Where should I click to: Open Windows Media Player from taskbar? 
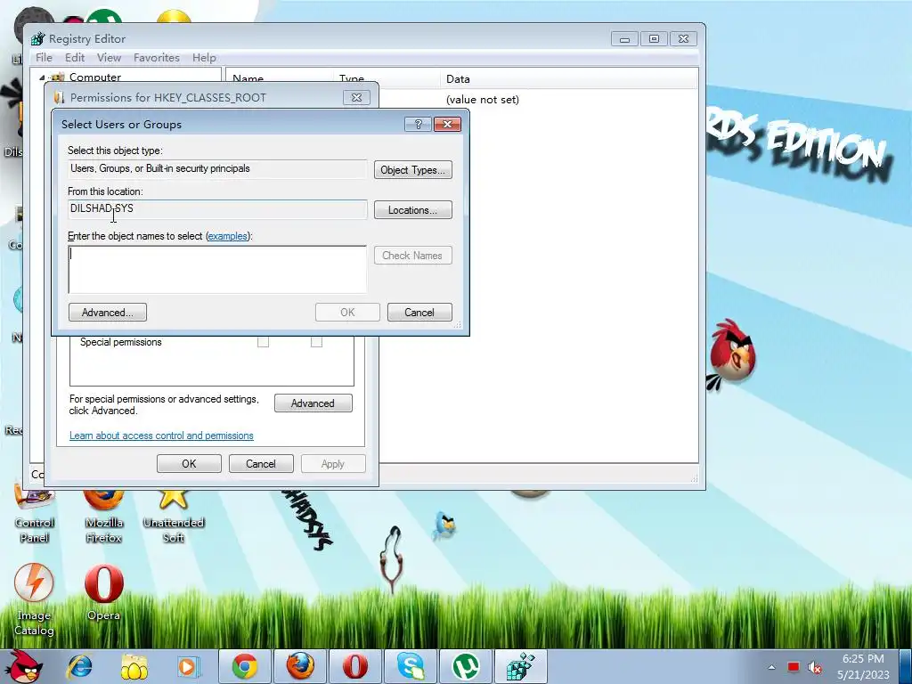189,666
